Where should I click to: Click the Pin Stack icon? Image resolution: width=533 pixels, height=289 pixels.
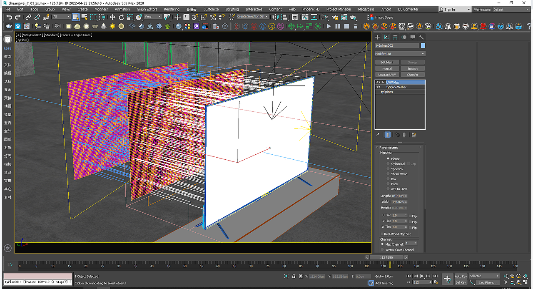click(x=378, y=135)
